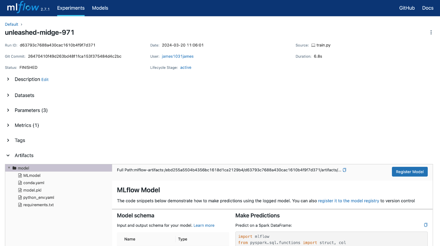Click the Type column header

tap(183, 239)
